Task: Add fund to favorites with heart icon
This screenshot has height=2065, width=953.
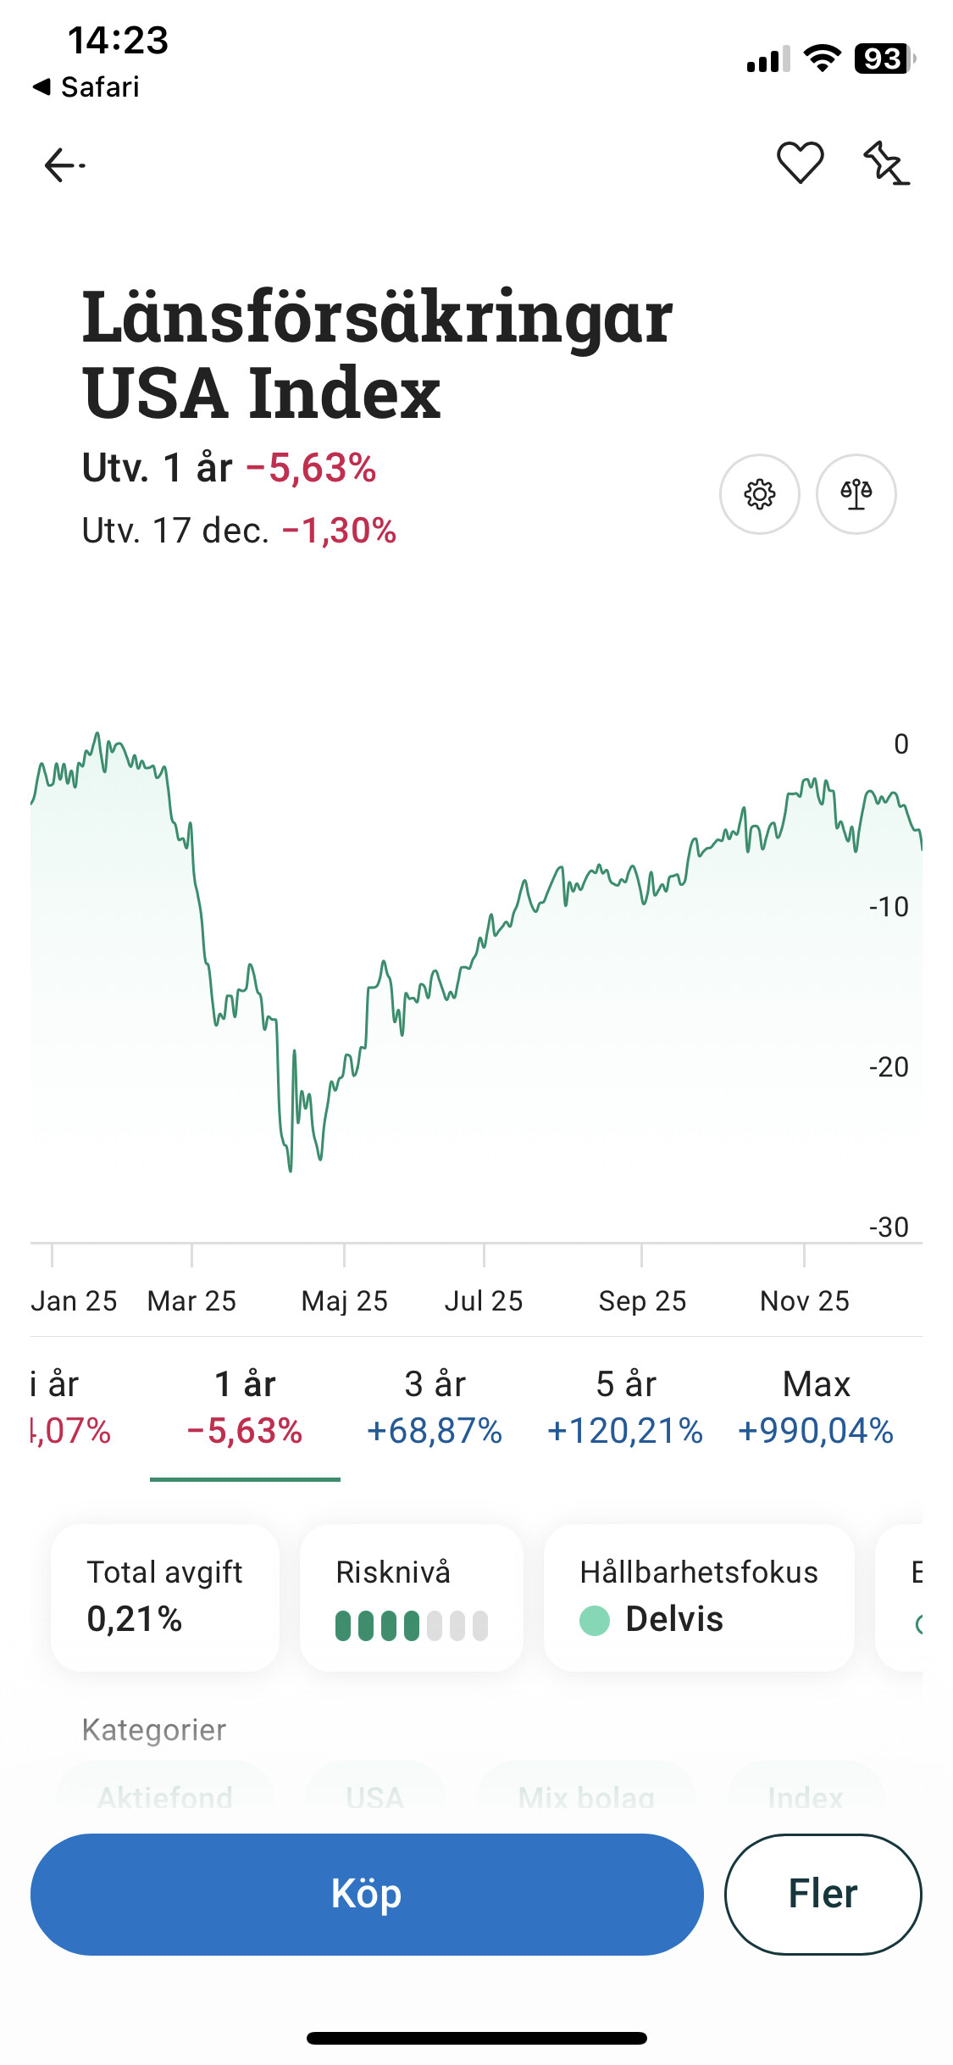Action: 800,162
